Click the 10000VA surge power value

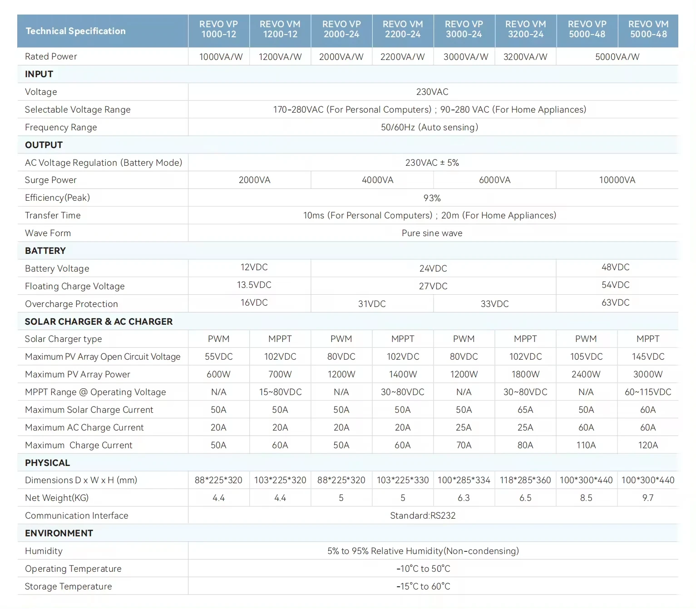617,180
